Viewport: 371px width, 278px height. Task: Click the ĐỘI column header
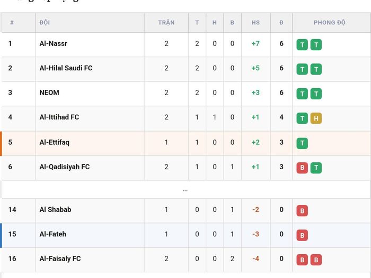coord(45,23)
